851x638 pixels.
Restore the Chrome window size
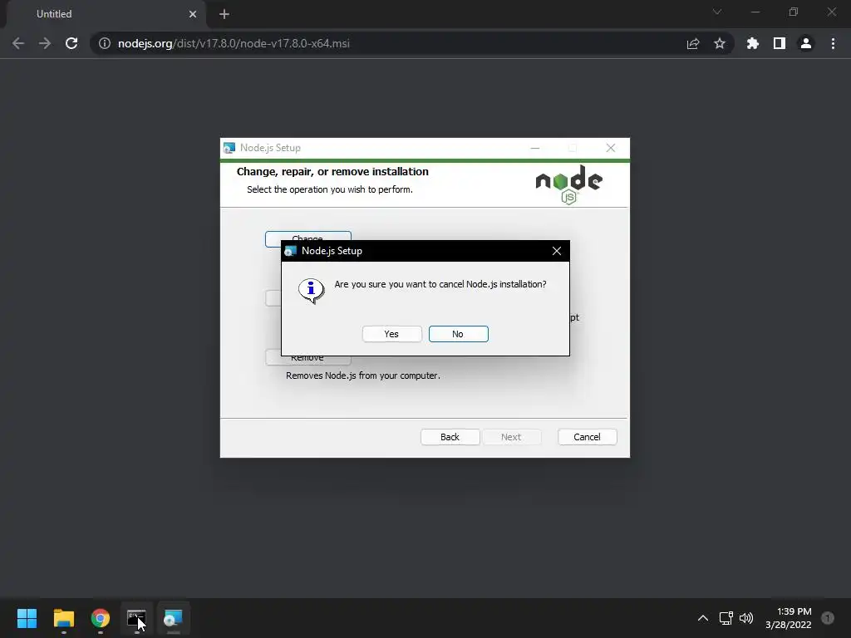click(794, 12)
